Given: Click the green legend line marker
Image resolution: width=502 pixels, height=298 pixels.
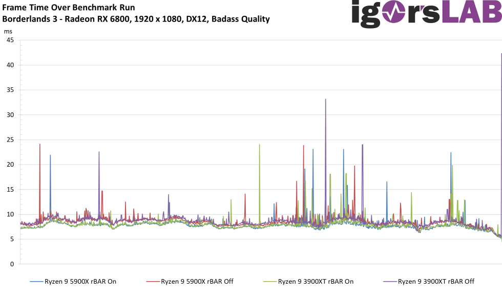Looking at the screenshot, I should click(x=270, y=282).
